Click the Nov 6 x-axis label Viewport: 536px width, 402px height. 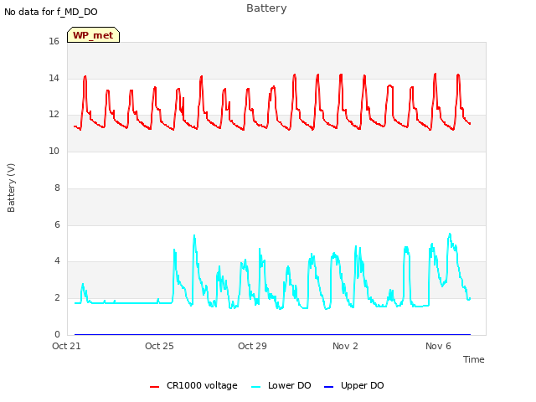tap(438, 346)
